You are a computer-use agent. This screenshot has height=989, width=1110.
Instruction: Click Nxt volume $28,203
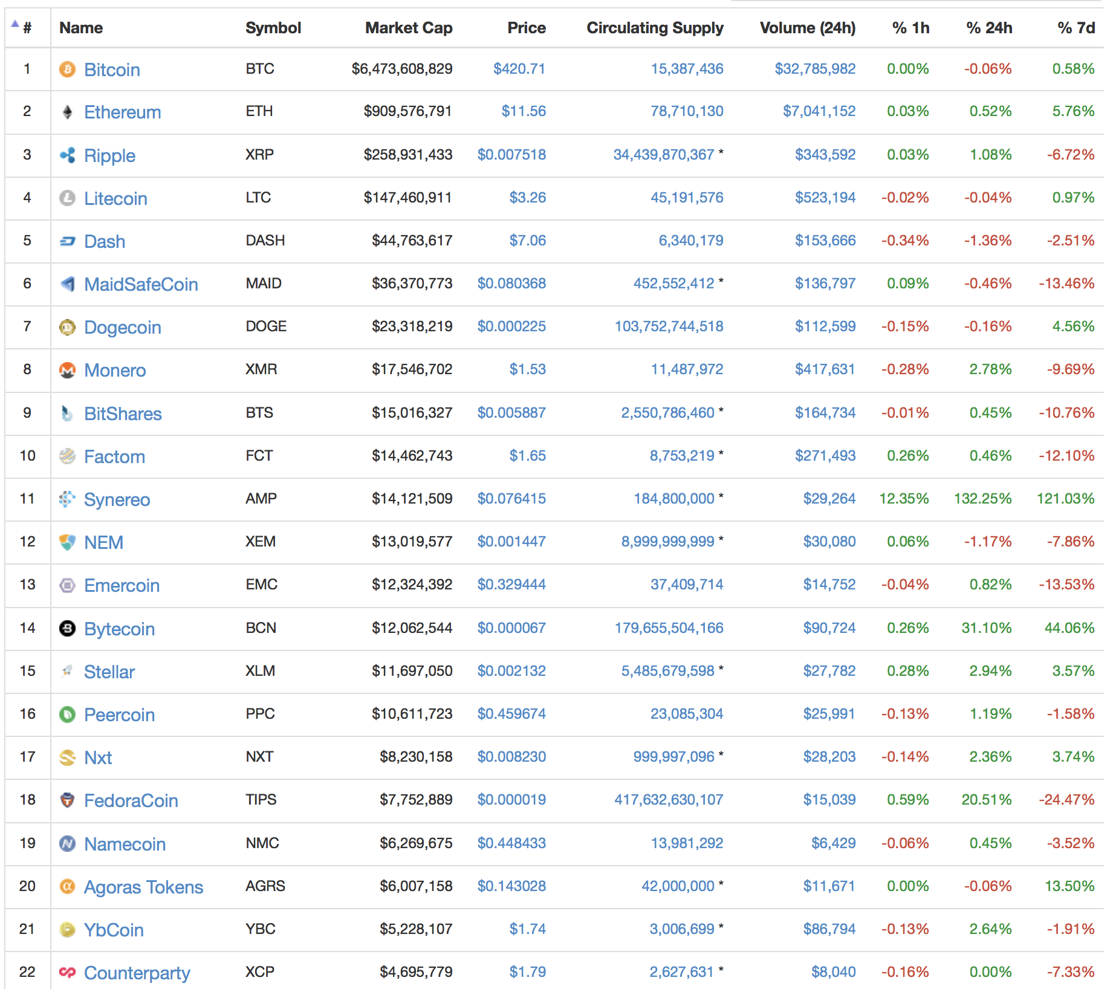(829, 756)
